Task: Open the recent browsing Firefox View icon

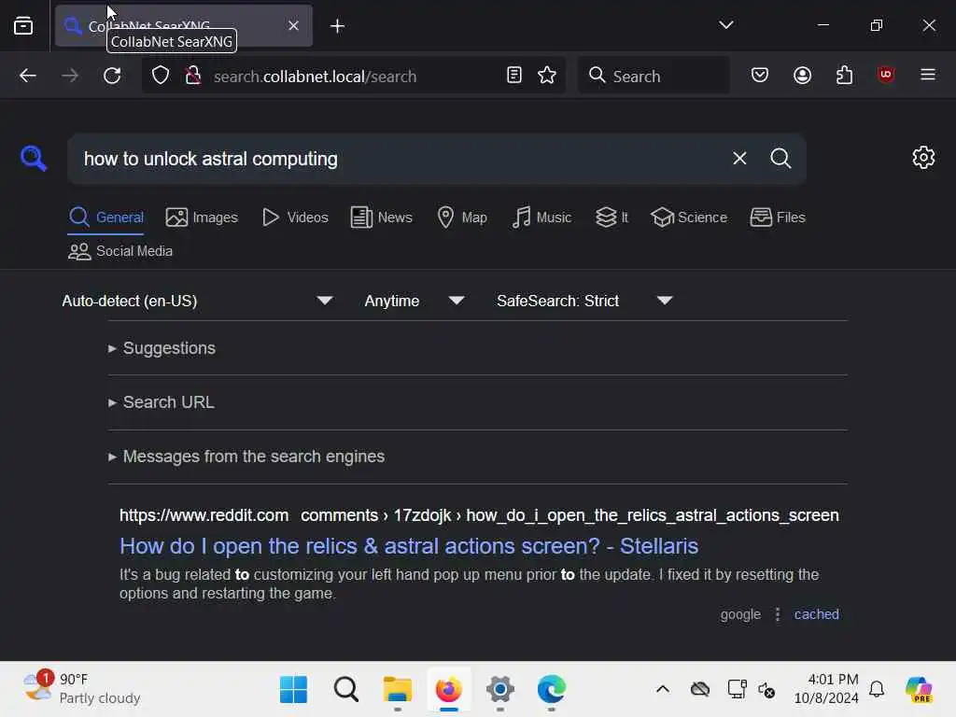Action: pyautogui.click(x=23, y=25)
